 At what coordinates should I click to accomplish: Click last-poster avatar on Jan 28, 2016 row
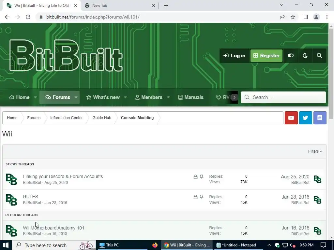(x=318, y=200)
